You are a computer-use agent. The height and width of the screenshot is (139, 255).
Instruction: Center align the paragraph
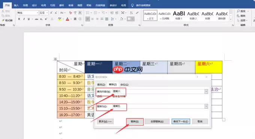click(92, 19)
